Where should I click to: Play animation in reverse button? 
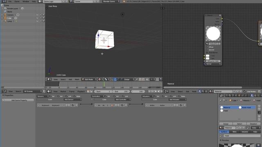156,91
